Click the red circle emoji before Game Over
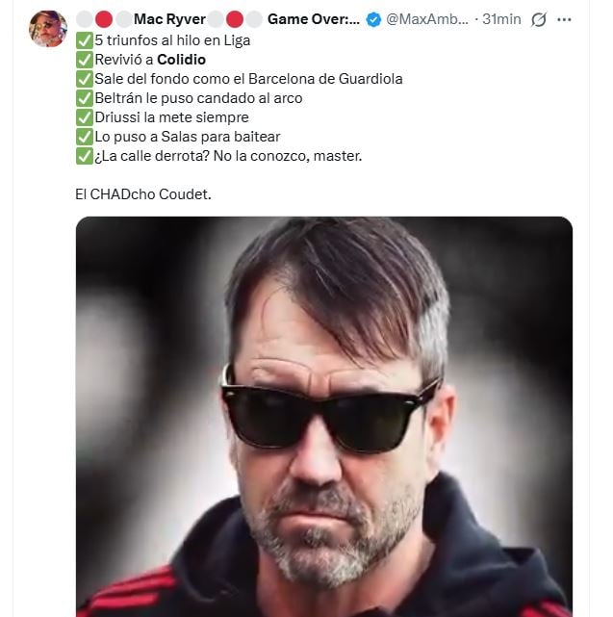The height and width of the screenshot is (617, 613). point(236,19)
